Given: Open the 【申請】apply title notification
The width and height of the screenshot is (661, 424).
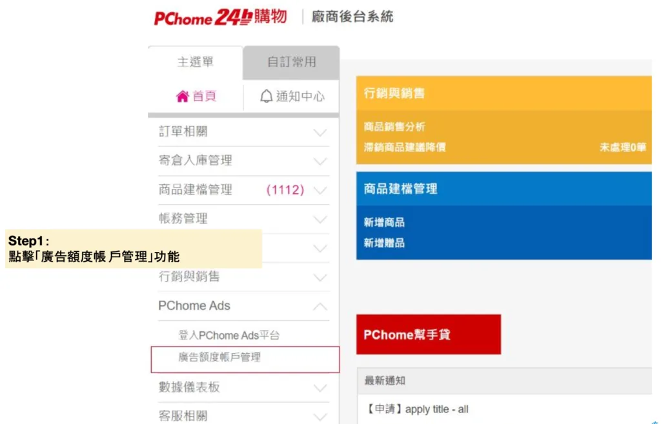Looking at the screenshot, I should [416, 409].
